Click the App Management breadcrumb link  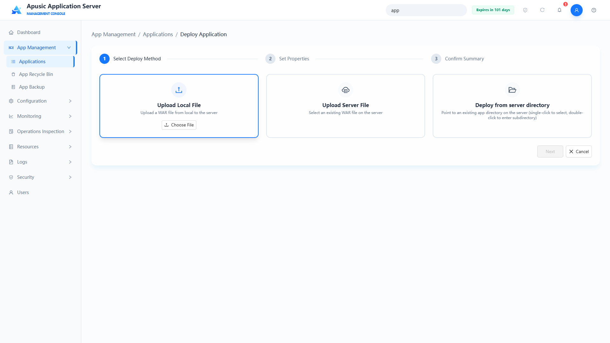click(113, 34)
